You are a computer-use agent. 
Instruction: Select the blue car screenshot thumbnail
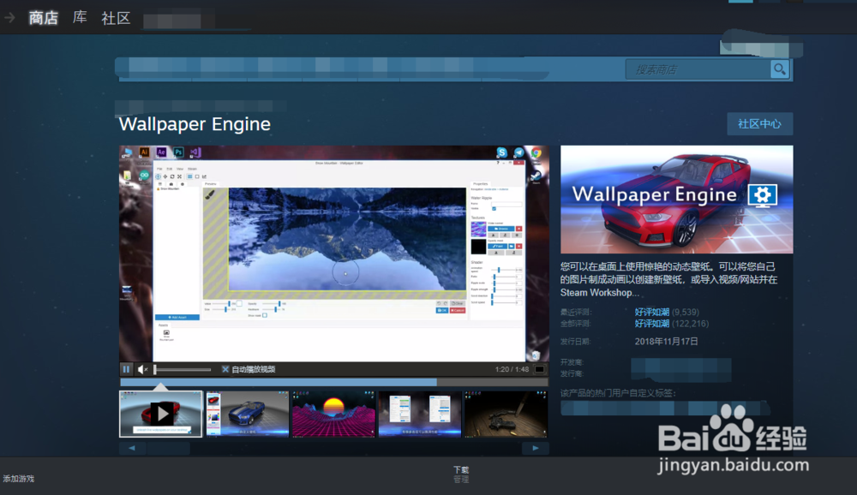pyautogui.click(x=248, y=414)
